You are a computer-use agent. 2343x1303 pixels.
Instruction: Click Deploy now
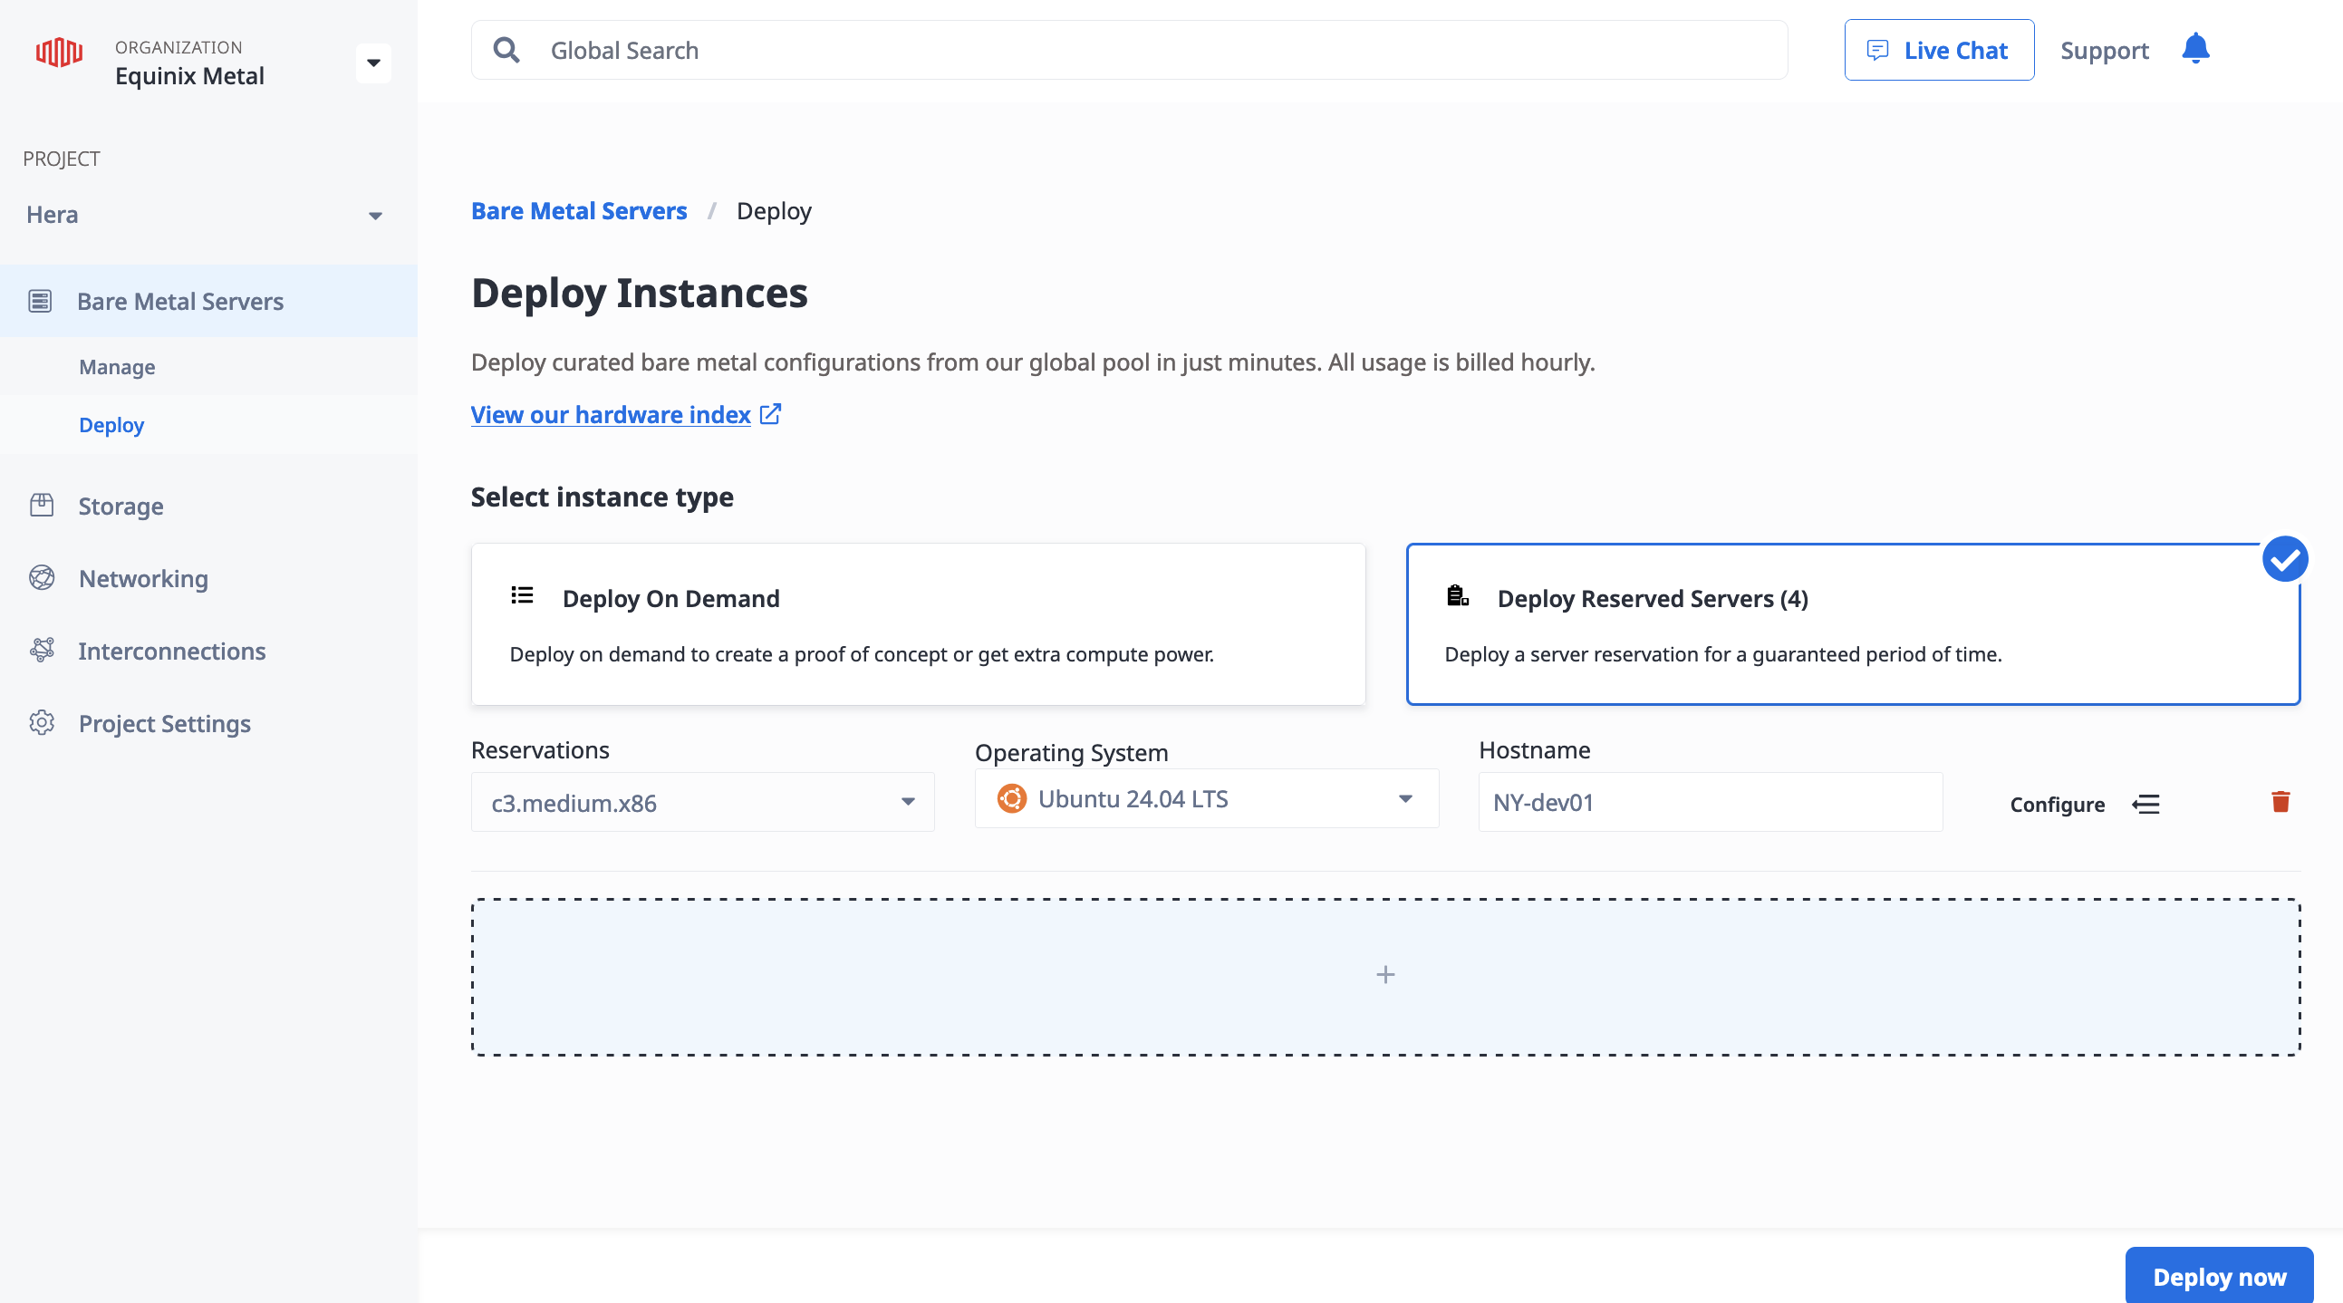[x=2218, y=1277]
